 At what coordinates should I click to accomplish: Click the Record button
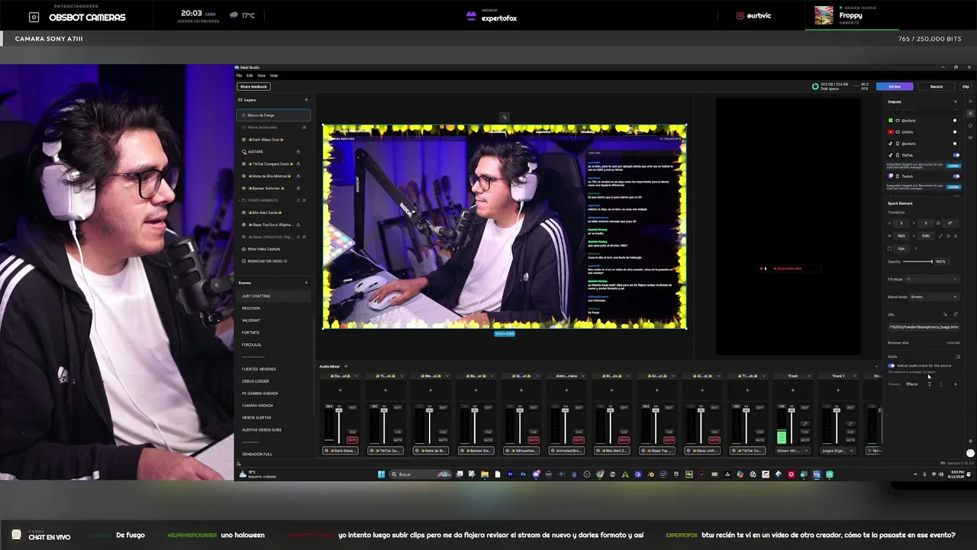[936, 86]
